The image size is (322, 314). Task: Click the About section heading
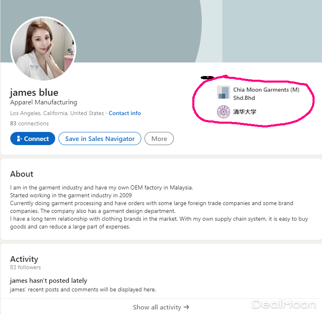pos(22,174)
